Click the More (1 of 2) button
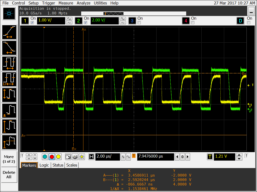This screenshot has width=257, height=192. (9, 159)
